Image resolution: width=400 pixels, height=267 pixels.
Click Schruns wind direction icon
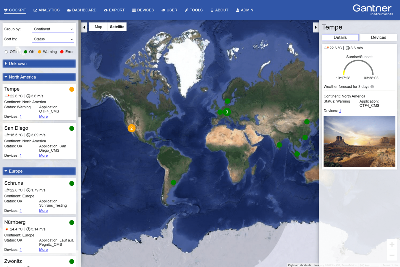[x=28, y=190]
